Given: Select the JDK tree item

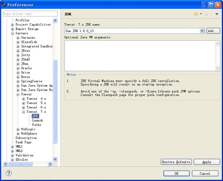Looking at the screenshot, I should [x=35, y=116].
